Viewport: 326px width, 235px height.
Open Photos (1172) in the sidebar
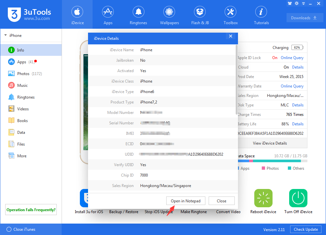tap(31, 73)
